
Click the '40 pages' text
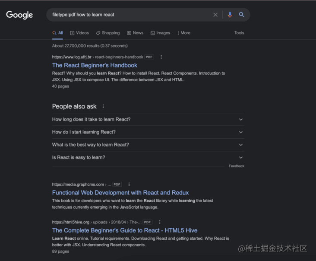tap(60, 86)
